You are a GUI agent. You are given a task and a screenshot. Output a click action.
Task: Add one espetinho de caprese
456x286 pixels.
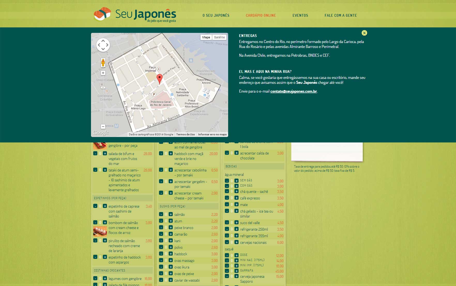click(105, 206)
